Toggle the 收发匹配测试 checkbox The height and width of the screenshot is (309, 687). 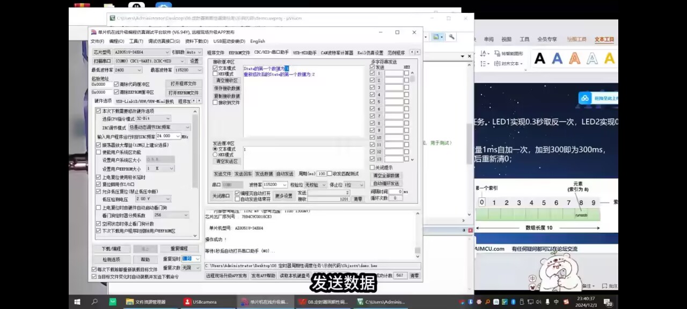click(330, 174)
